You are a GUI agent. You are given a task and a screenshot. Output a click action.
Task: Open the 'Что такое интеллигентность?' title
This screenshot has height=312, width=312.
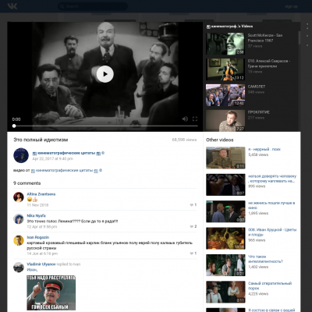click(x=265, y=259)
